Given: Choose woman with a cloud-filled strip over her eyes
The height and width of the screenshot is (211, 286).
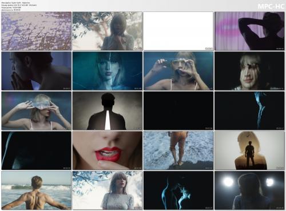Looking at the screenshot, I should point(37,111).
